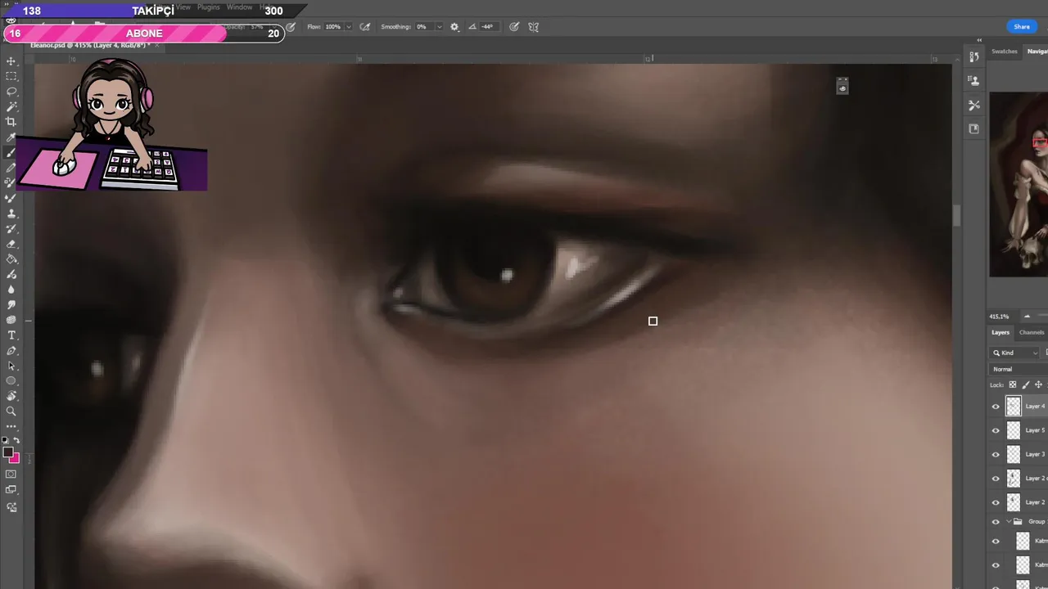Screen dimensions: 1048x589
Task: Open smoothing options gear icon
Action: click(x=454, y=27)
